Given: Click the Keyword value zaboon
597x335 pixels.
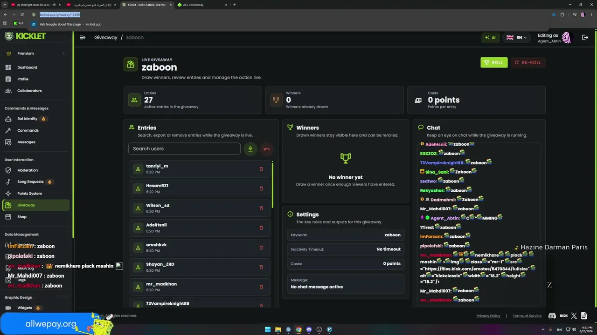Looking at the screenshot, I should click(392, 235).
